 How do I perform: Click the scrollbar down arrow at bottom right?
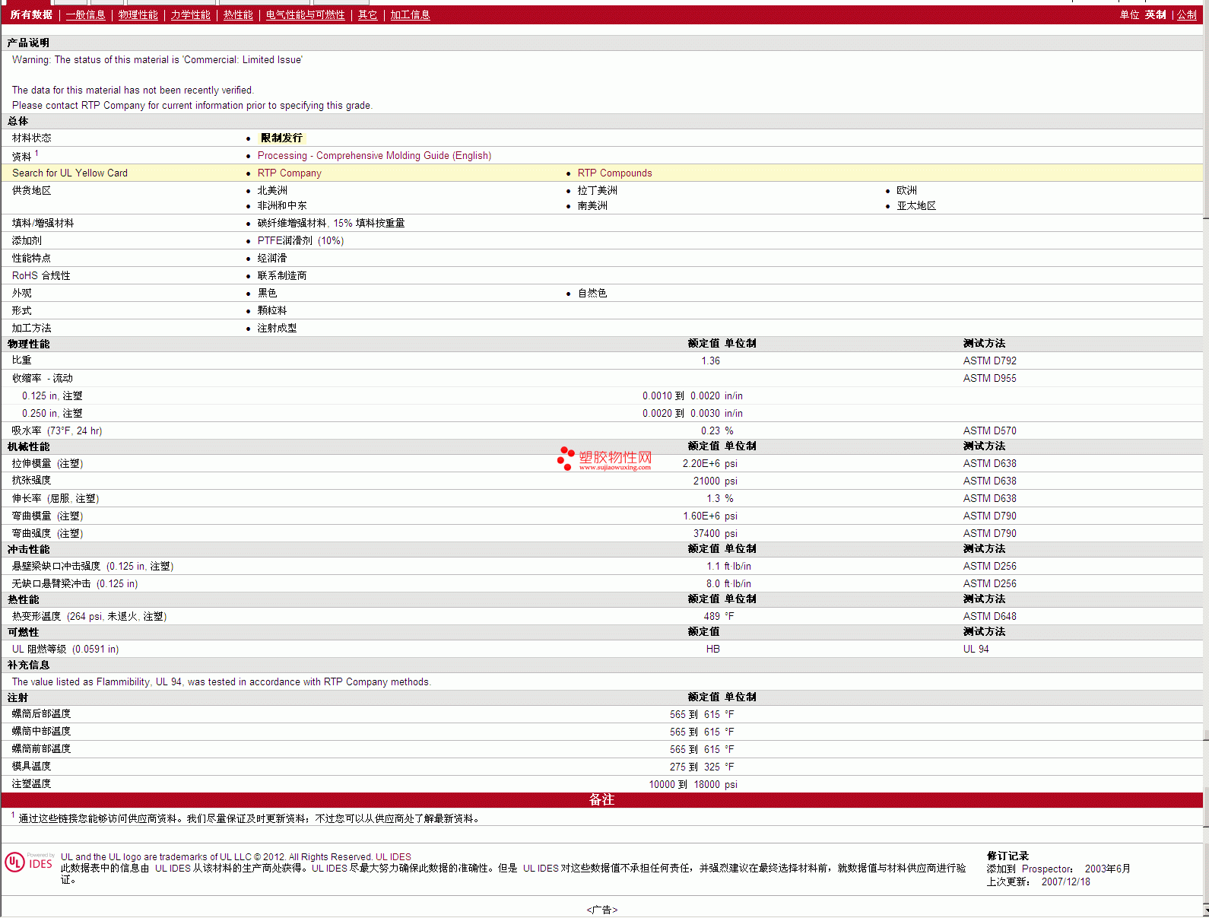click(1205, 910)
